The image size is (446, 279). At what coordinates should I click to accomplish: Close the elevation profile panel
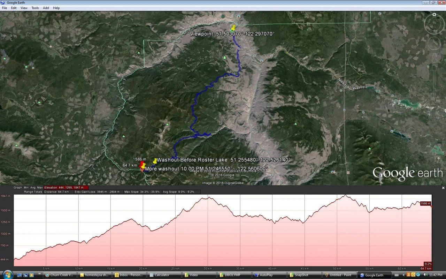(443, 188)
